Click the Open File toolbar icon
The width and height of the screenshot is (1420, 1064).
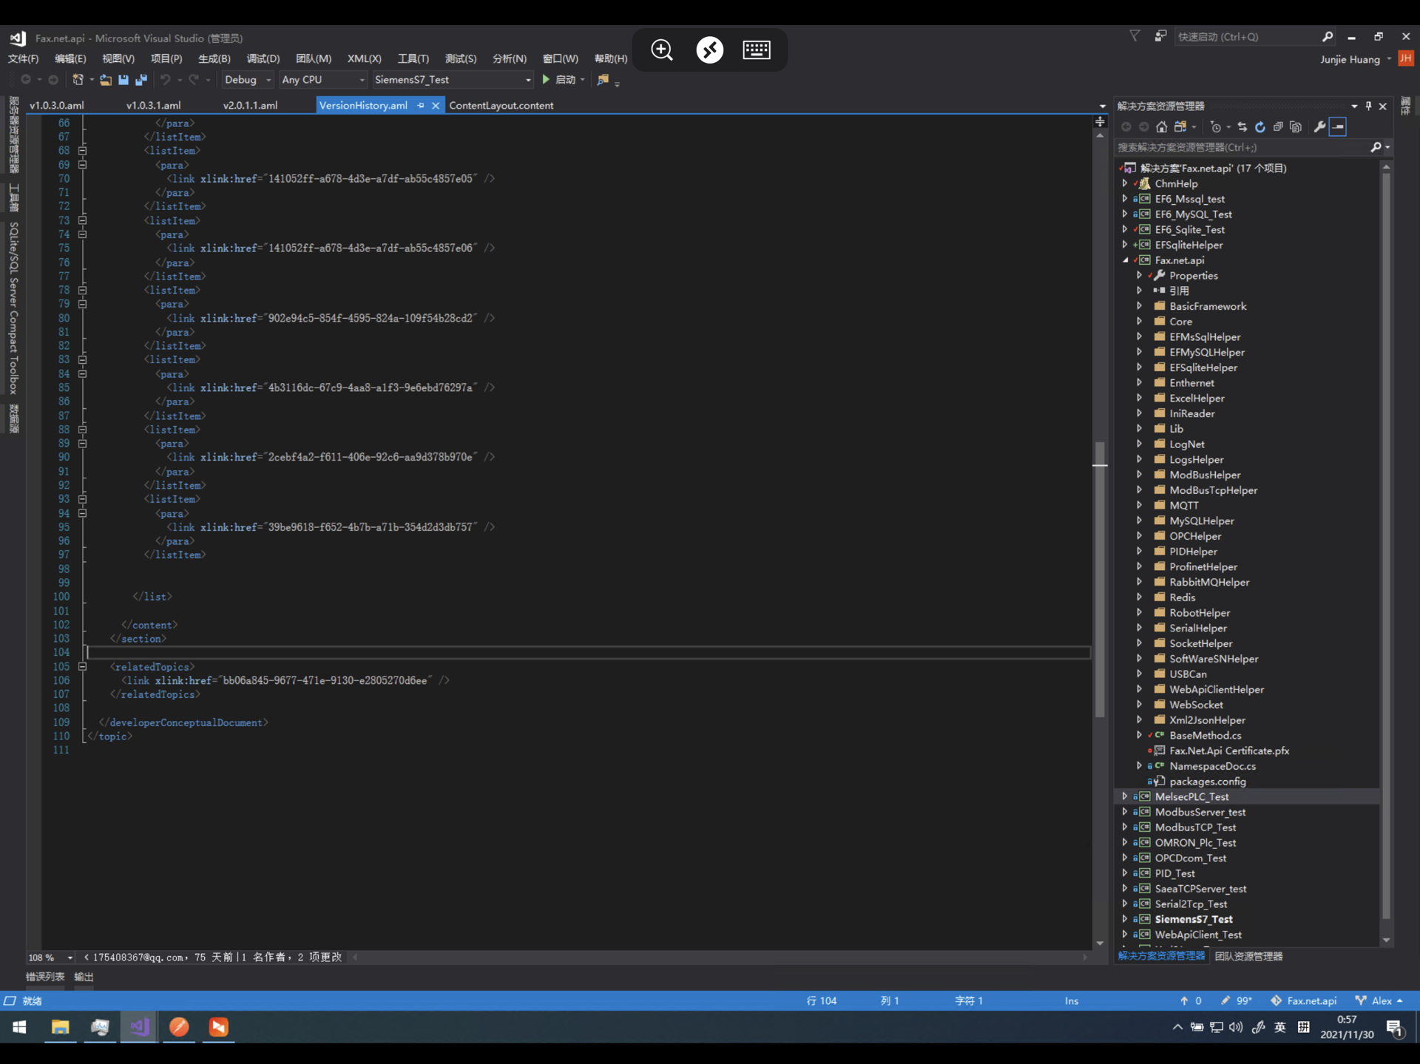pyautogui.click(x=106, y=80)
